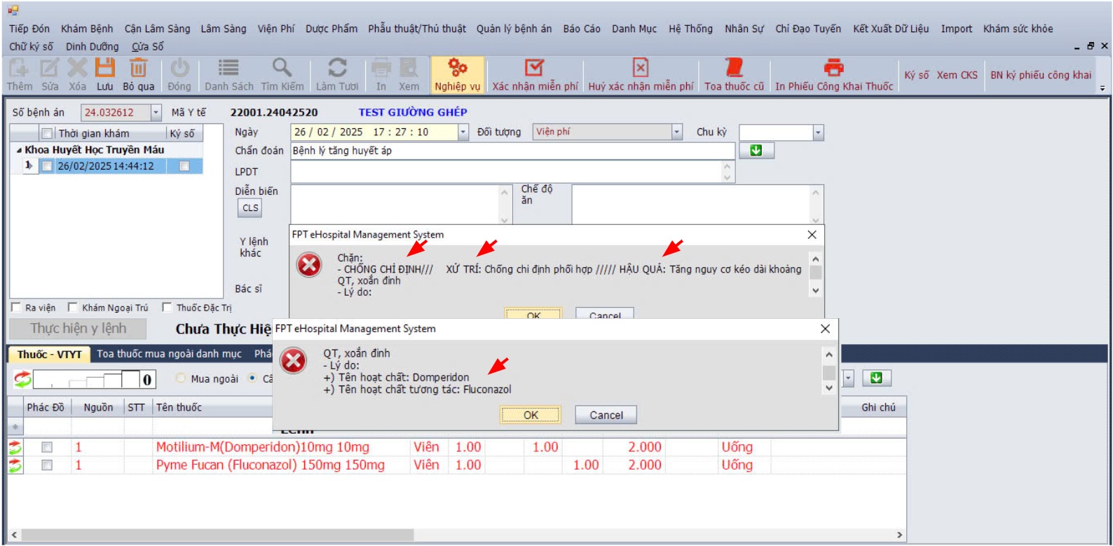Open the Nghiệp vụ gears icon

458,67
